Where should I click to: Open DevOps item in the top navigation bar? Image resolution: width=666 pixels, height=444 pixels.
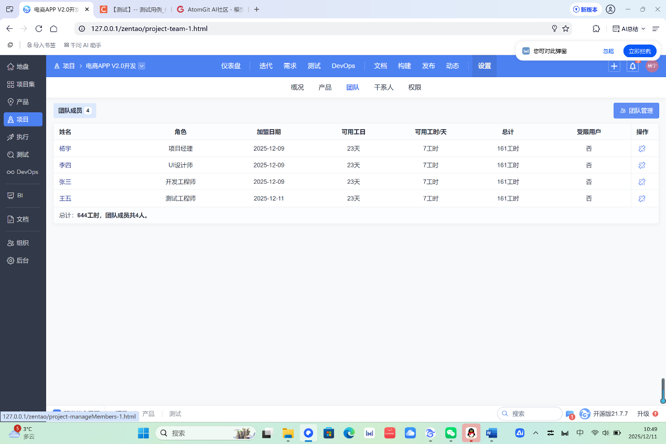click(x=343, y=66)
